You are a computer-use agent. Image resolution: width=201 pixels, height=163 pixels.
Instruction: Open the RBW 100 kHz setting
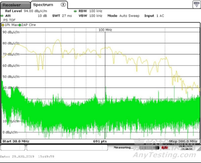90,11
